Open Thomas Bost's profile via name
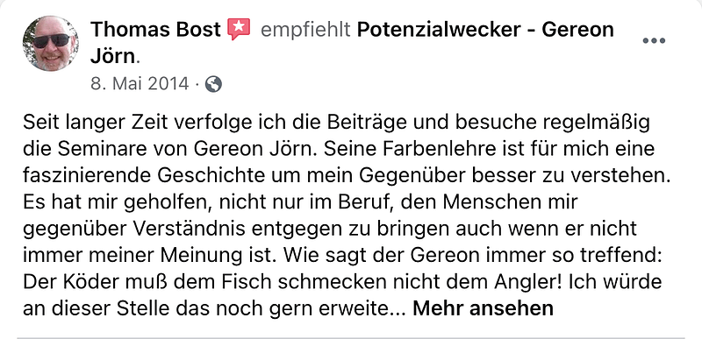 (x=156, y=30)
